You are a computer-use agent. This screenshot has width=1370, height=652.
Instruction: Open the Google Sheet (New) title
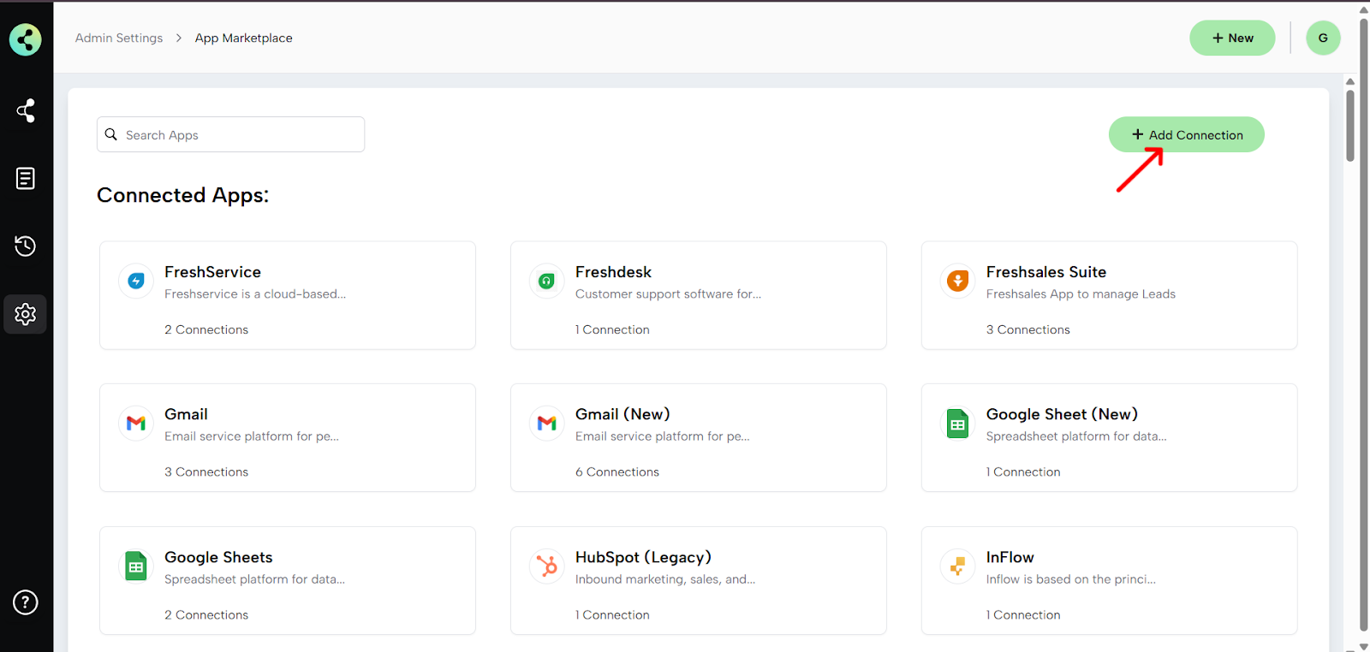(1062, 414)
